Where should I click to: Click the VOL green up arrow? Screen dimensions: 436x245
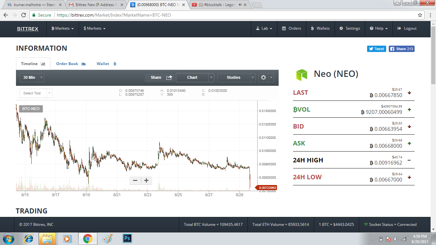(409, 110)
